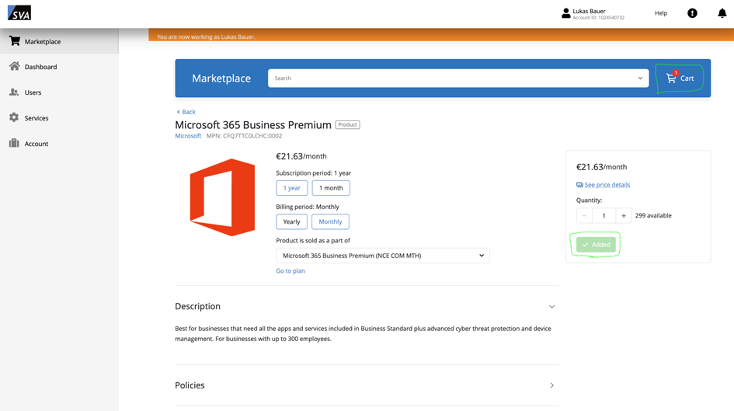This screenshot has height=411, width=734.
Task: Click the Lukas Bauer user account icon
Action: pos(565,13)
